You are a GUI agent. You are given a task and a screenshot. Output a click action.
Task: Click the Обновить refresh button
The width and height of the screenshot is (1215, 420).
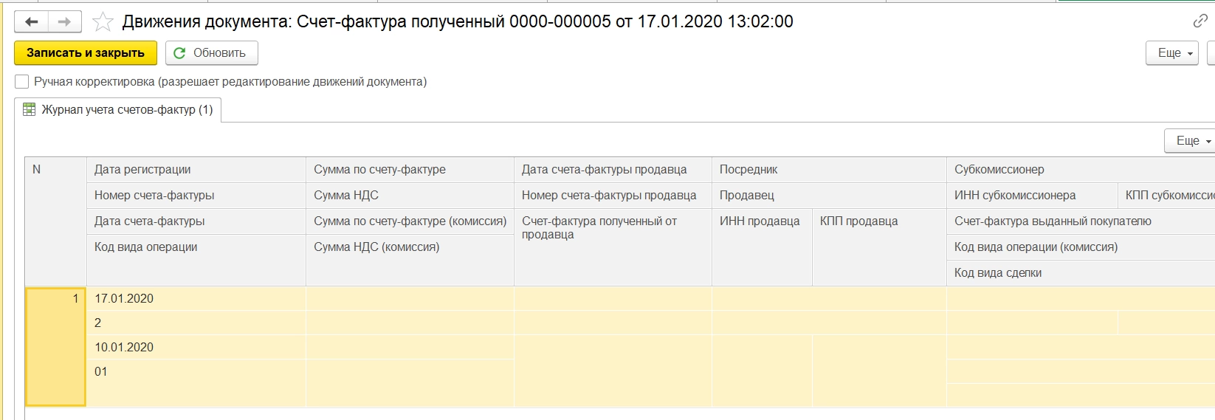point(211,53)
